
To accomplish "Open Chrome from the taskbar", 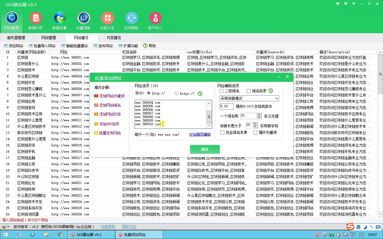I will pyautogui.click(x=60, y=235).
